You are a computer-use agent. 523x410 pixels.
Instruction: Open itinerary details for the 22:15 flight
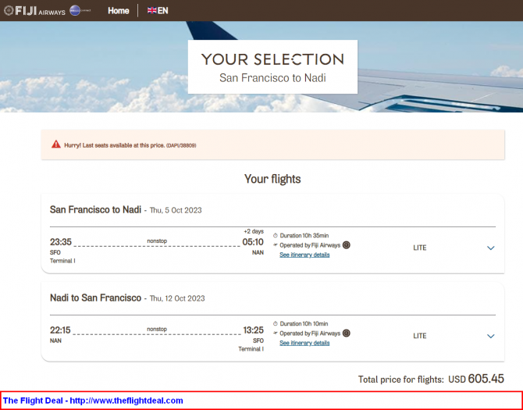coord(304,343)
